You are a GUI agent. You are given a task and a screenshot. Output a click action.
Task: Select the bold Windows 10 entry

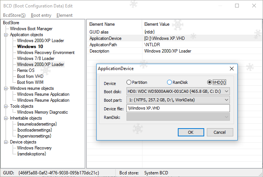pyautogui.click(x=30, y=47)
